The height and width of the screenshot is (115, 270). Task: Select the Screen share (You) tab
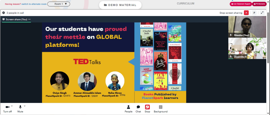tap(16, 19)
